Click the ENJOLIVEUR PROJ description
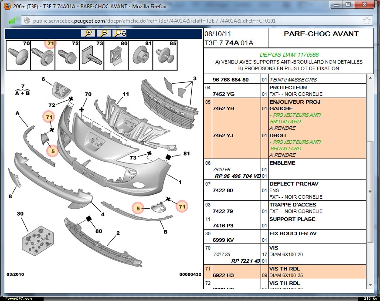 click(295, 102)
